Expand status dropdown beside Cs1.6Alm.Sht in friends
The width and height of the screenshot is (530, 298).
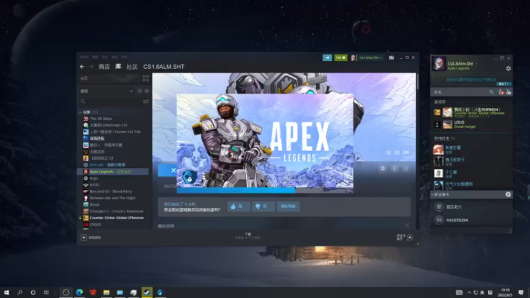point(476,64)
